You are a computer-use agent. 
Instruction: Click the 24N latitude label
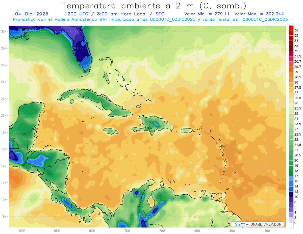[x=4, y=82]
